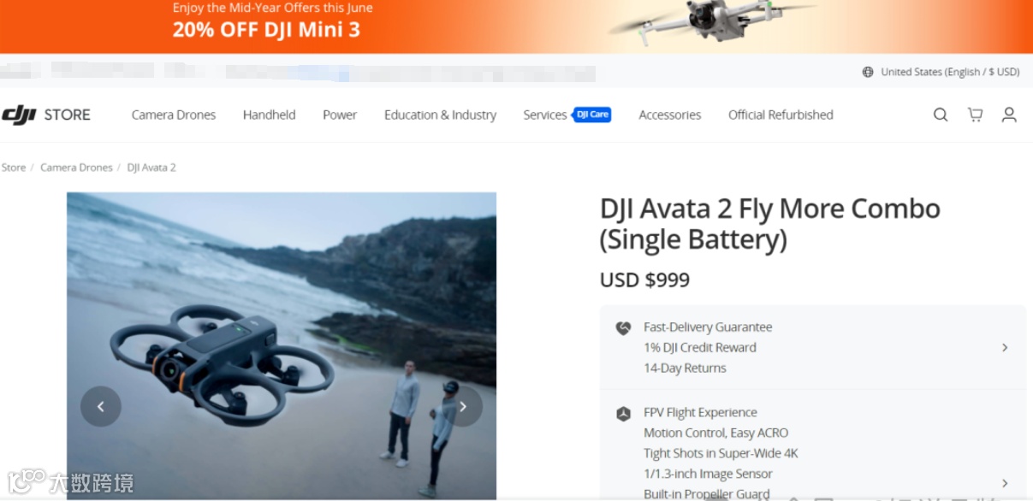
Task: Show previous product image arrow
Action: (x=101, y=406)
